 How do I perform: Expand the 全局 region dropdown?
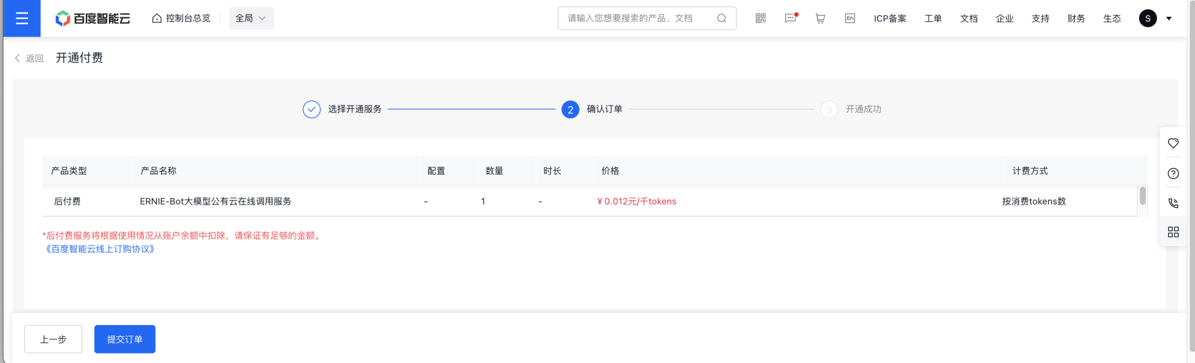pyautogui.click(x=251, y=19)
